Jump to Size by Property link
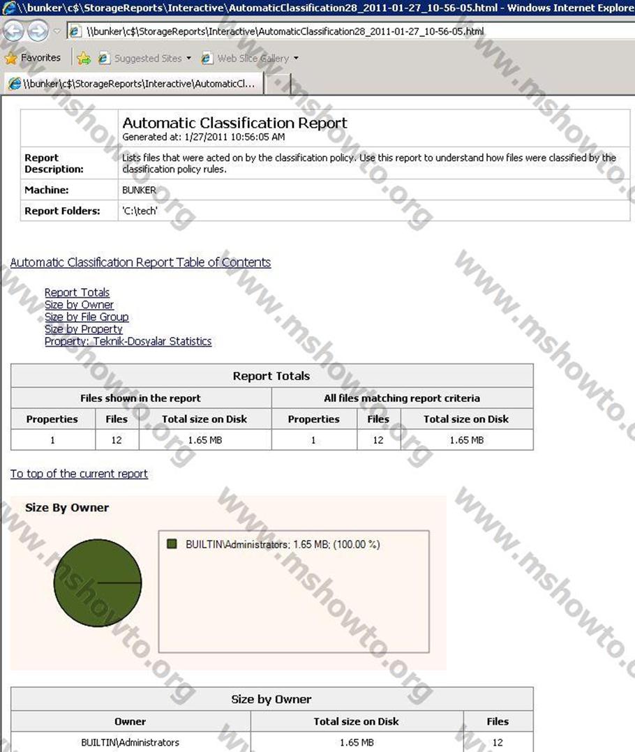The image size is (635, 752). 84,329
